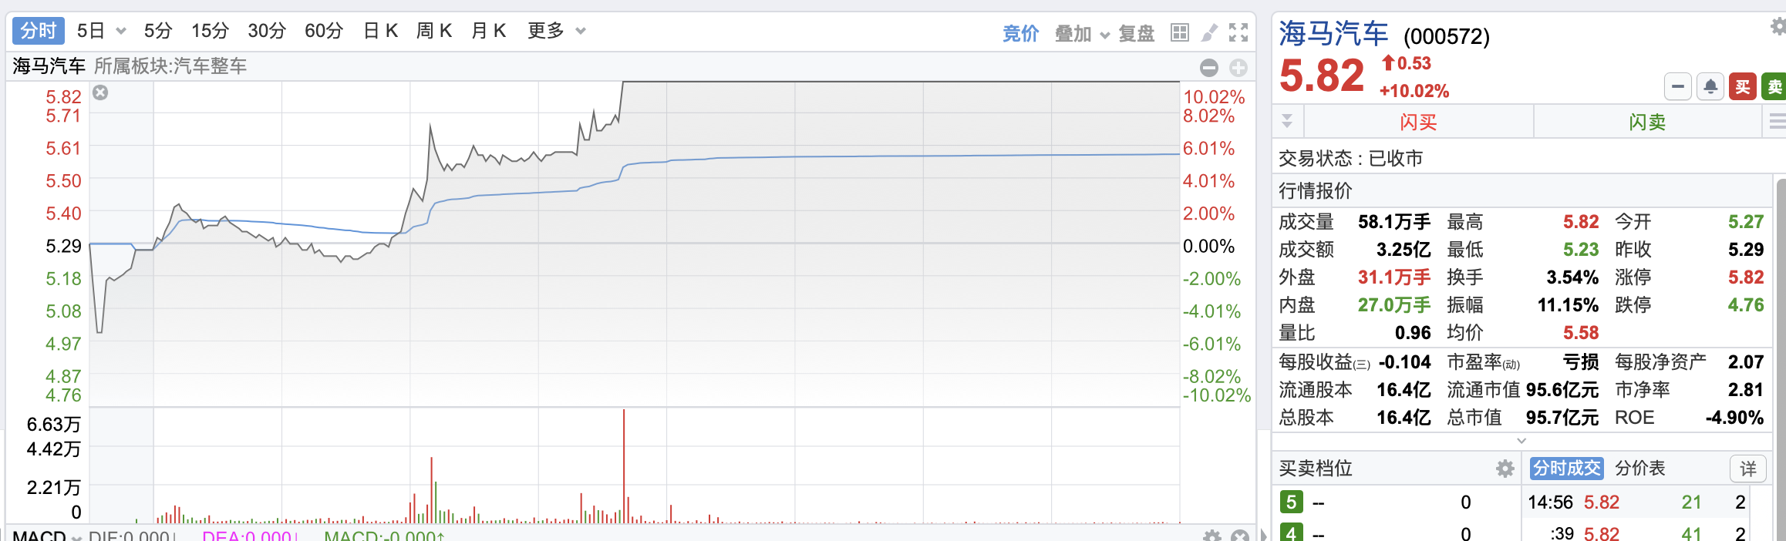
Task: Click the stock code (000572)
Action: click(x=1447, y=36)
